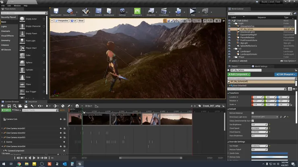Toggle Sequencer auto-key diamond icon
298x167 pixels.
tap(63, 106)
